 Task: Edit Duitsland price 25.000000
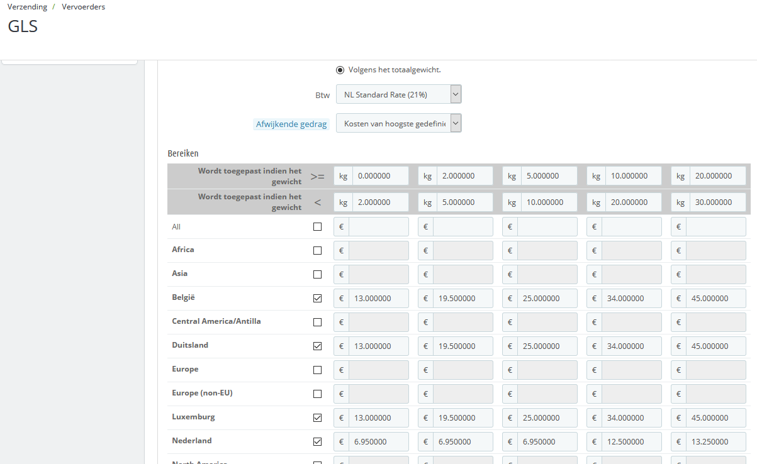click(x=547, y=346)
